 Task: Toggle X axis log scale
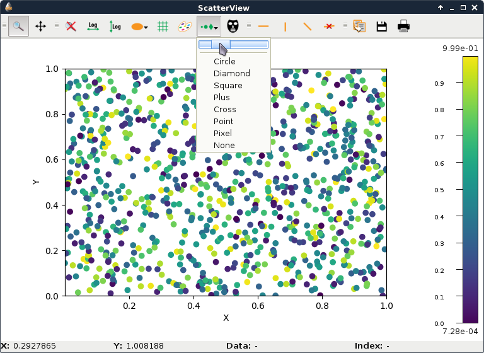93,26
